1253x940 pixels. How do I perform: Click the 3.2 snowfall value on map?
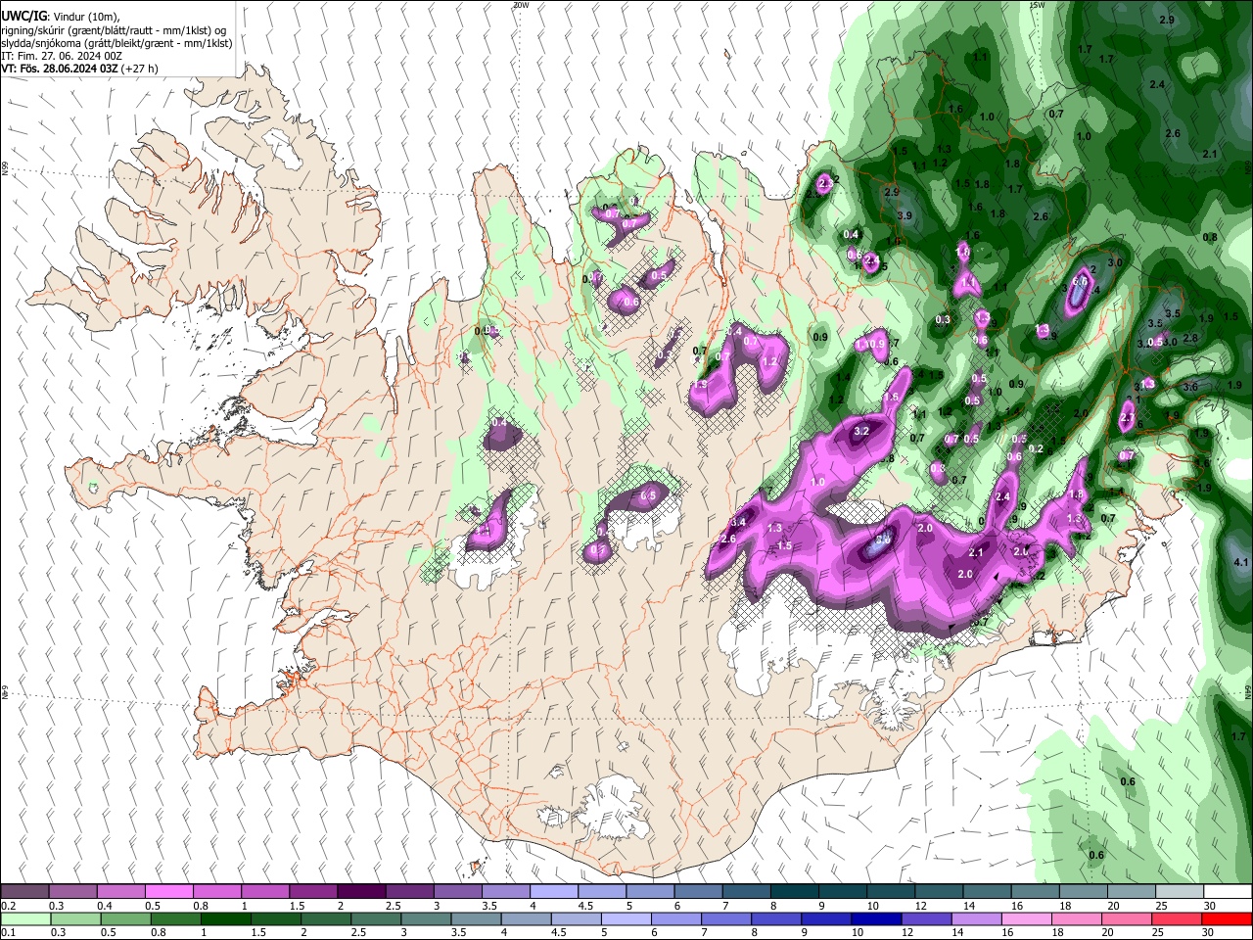click(862, 431)
